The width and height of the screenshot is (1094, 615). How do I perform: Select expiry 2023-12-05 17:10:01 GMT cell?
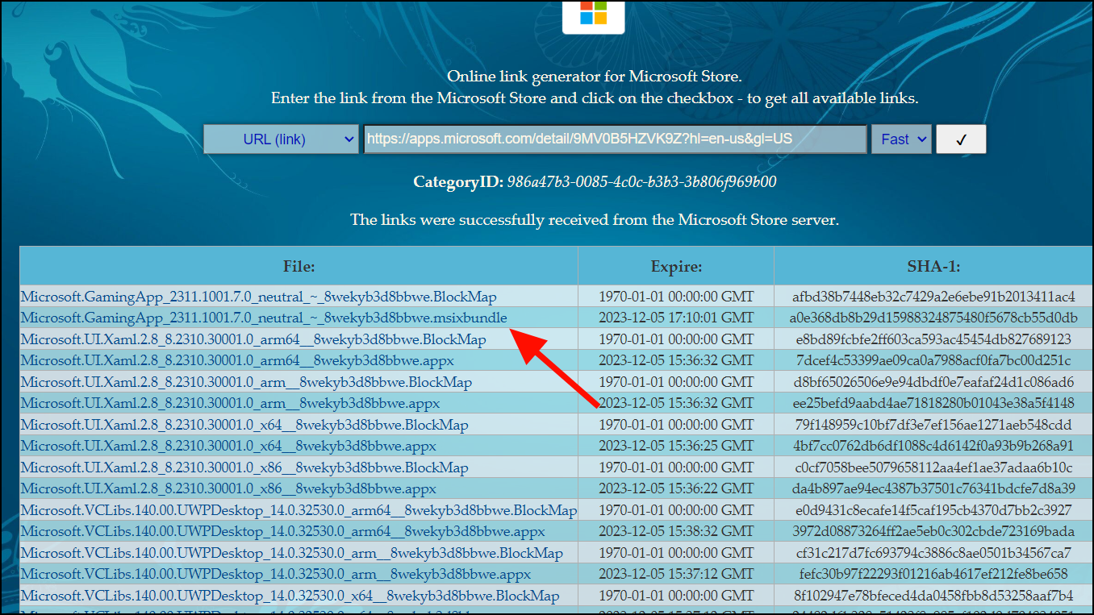pos(676,318)
